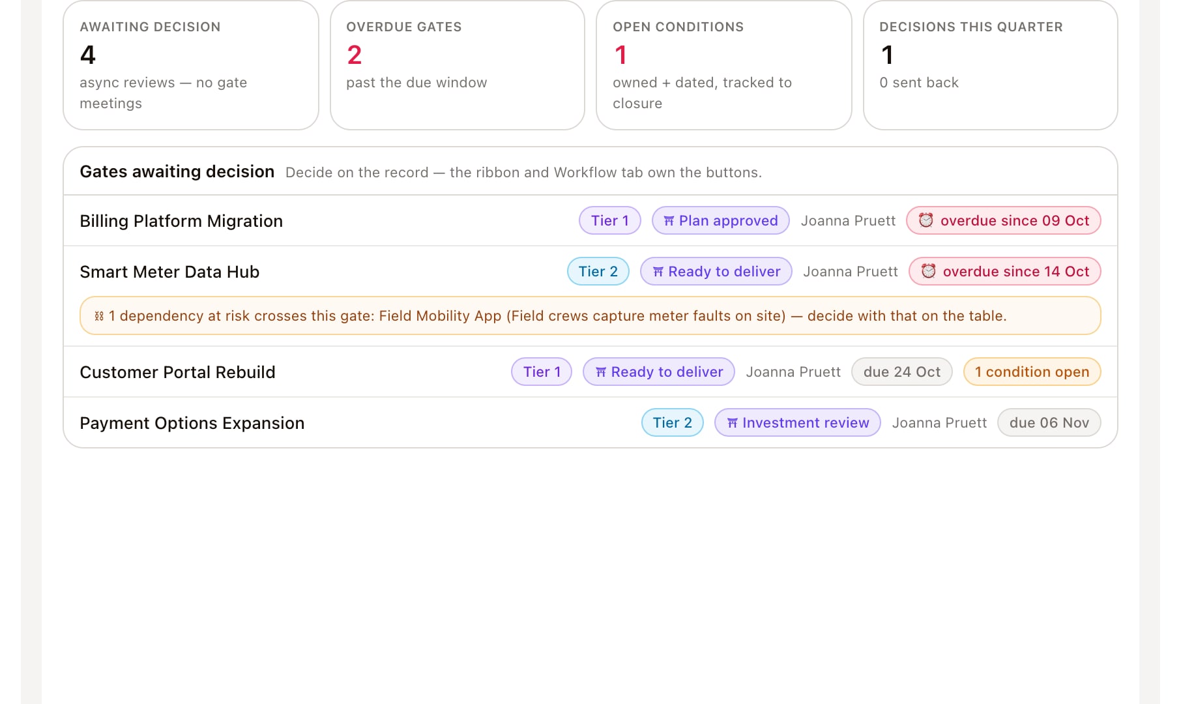Click the alarm clock icon beside overdue since 14 Oct
Viewport: 1181px width, 704px height.
coord(929,271)
